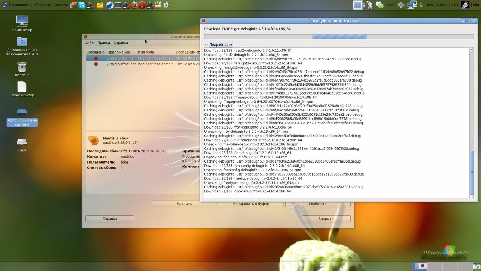The image size is (481, 271).
Task: Open the pencil-cup desktop tools launcher
Action: [158, 5]
